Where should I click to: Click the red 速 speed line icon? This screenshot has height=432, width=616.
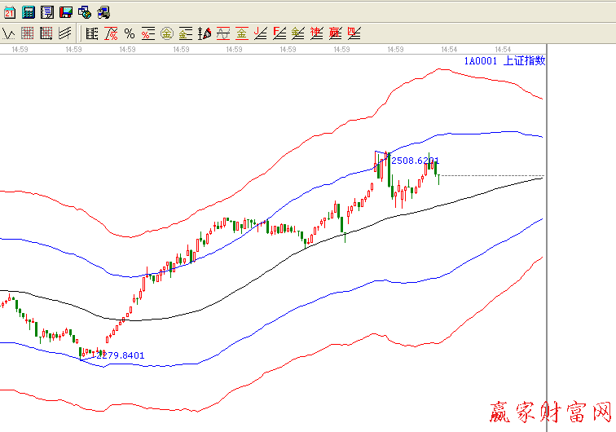316,33
